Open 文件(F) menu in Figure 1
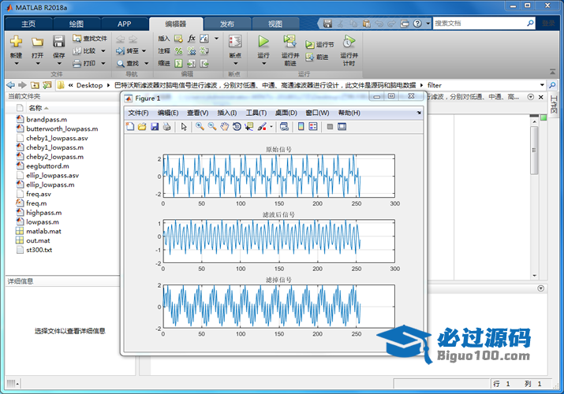Image resolution: width=564 pixels, height=394 pixels. click(139, 113)
